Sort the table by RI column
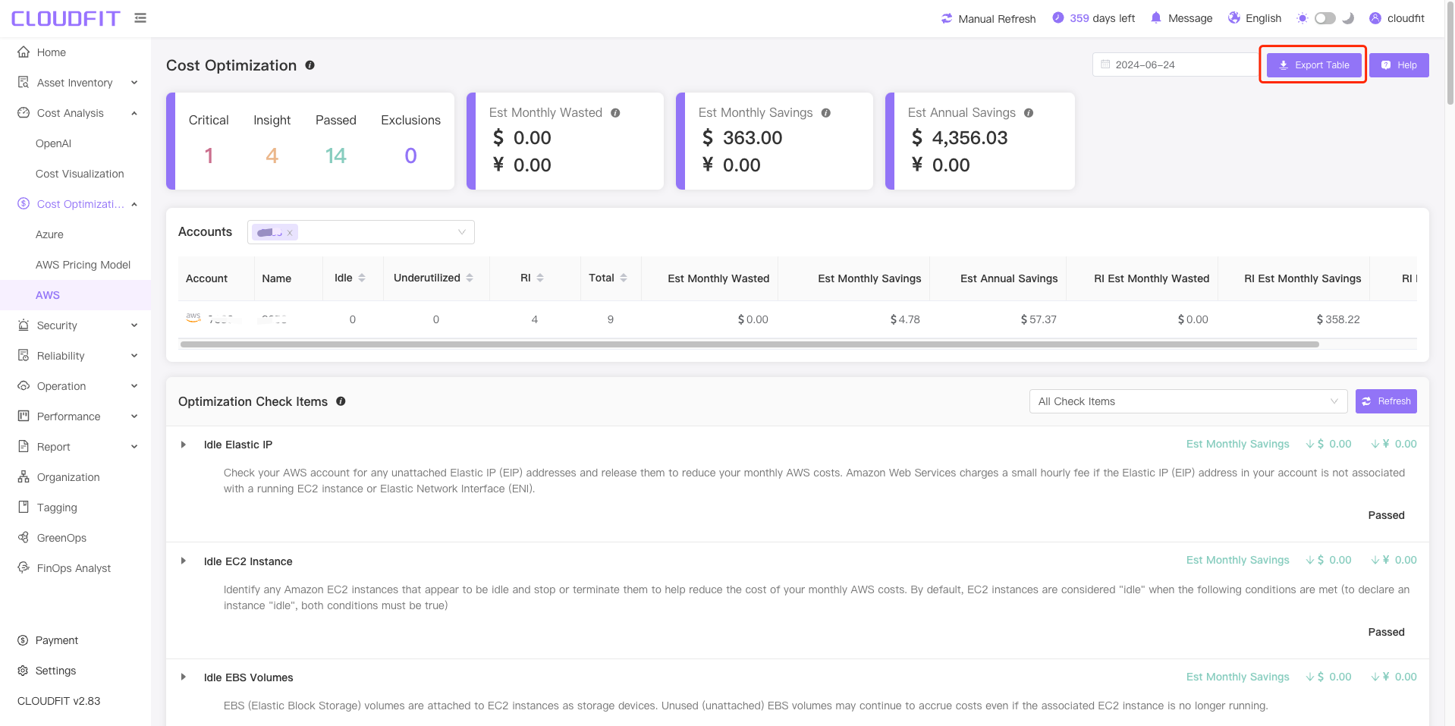This screenshot has width=1455, height=726. pos(540,278)
